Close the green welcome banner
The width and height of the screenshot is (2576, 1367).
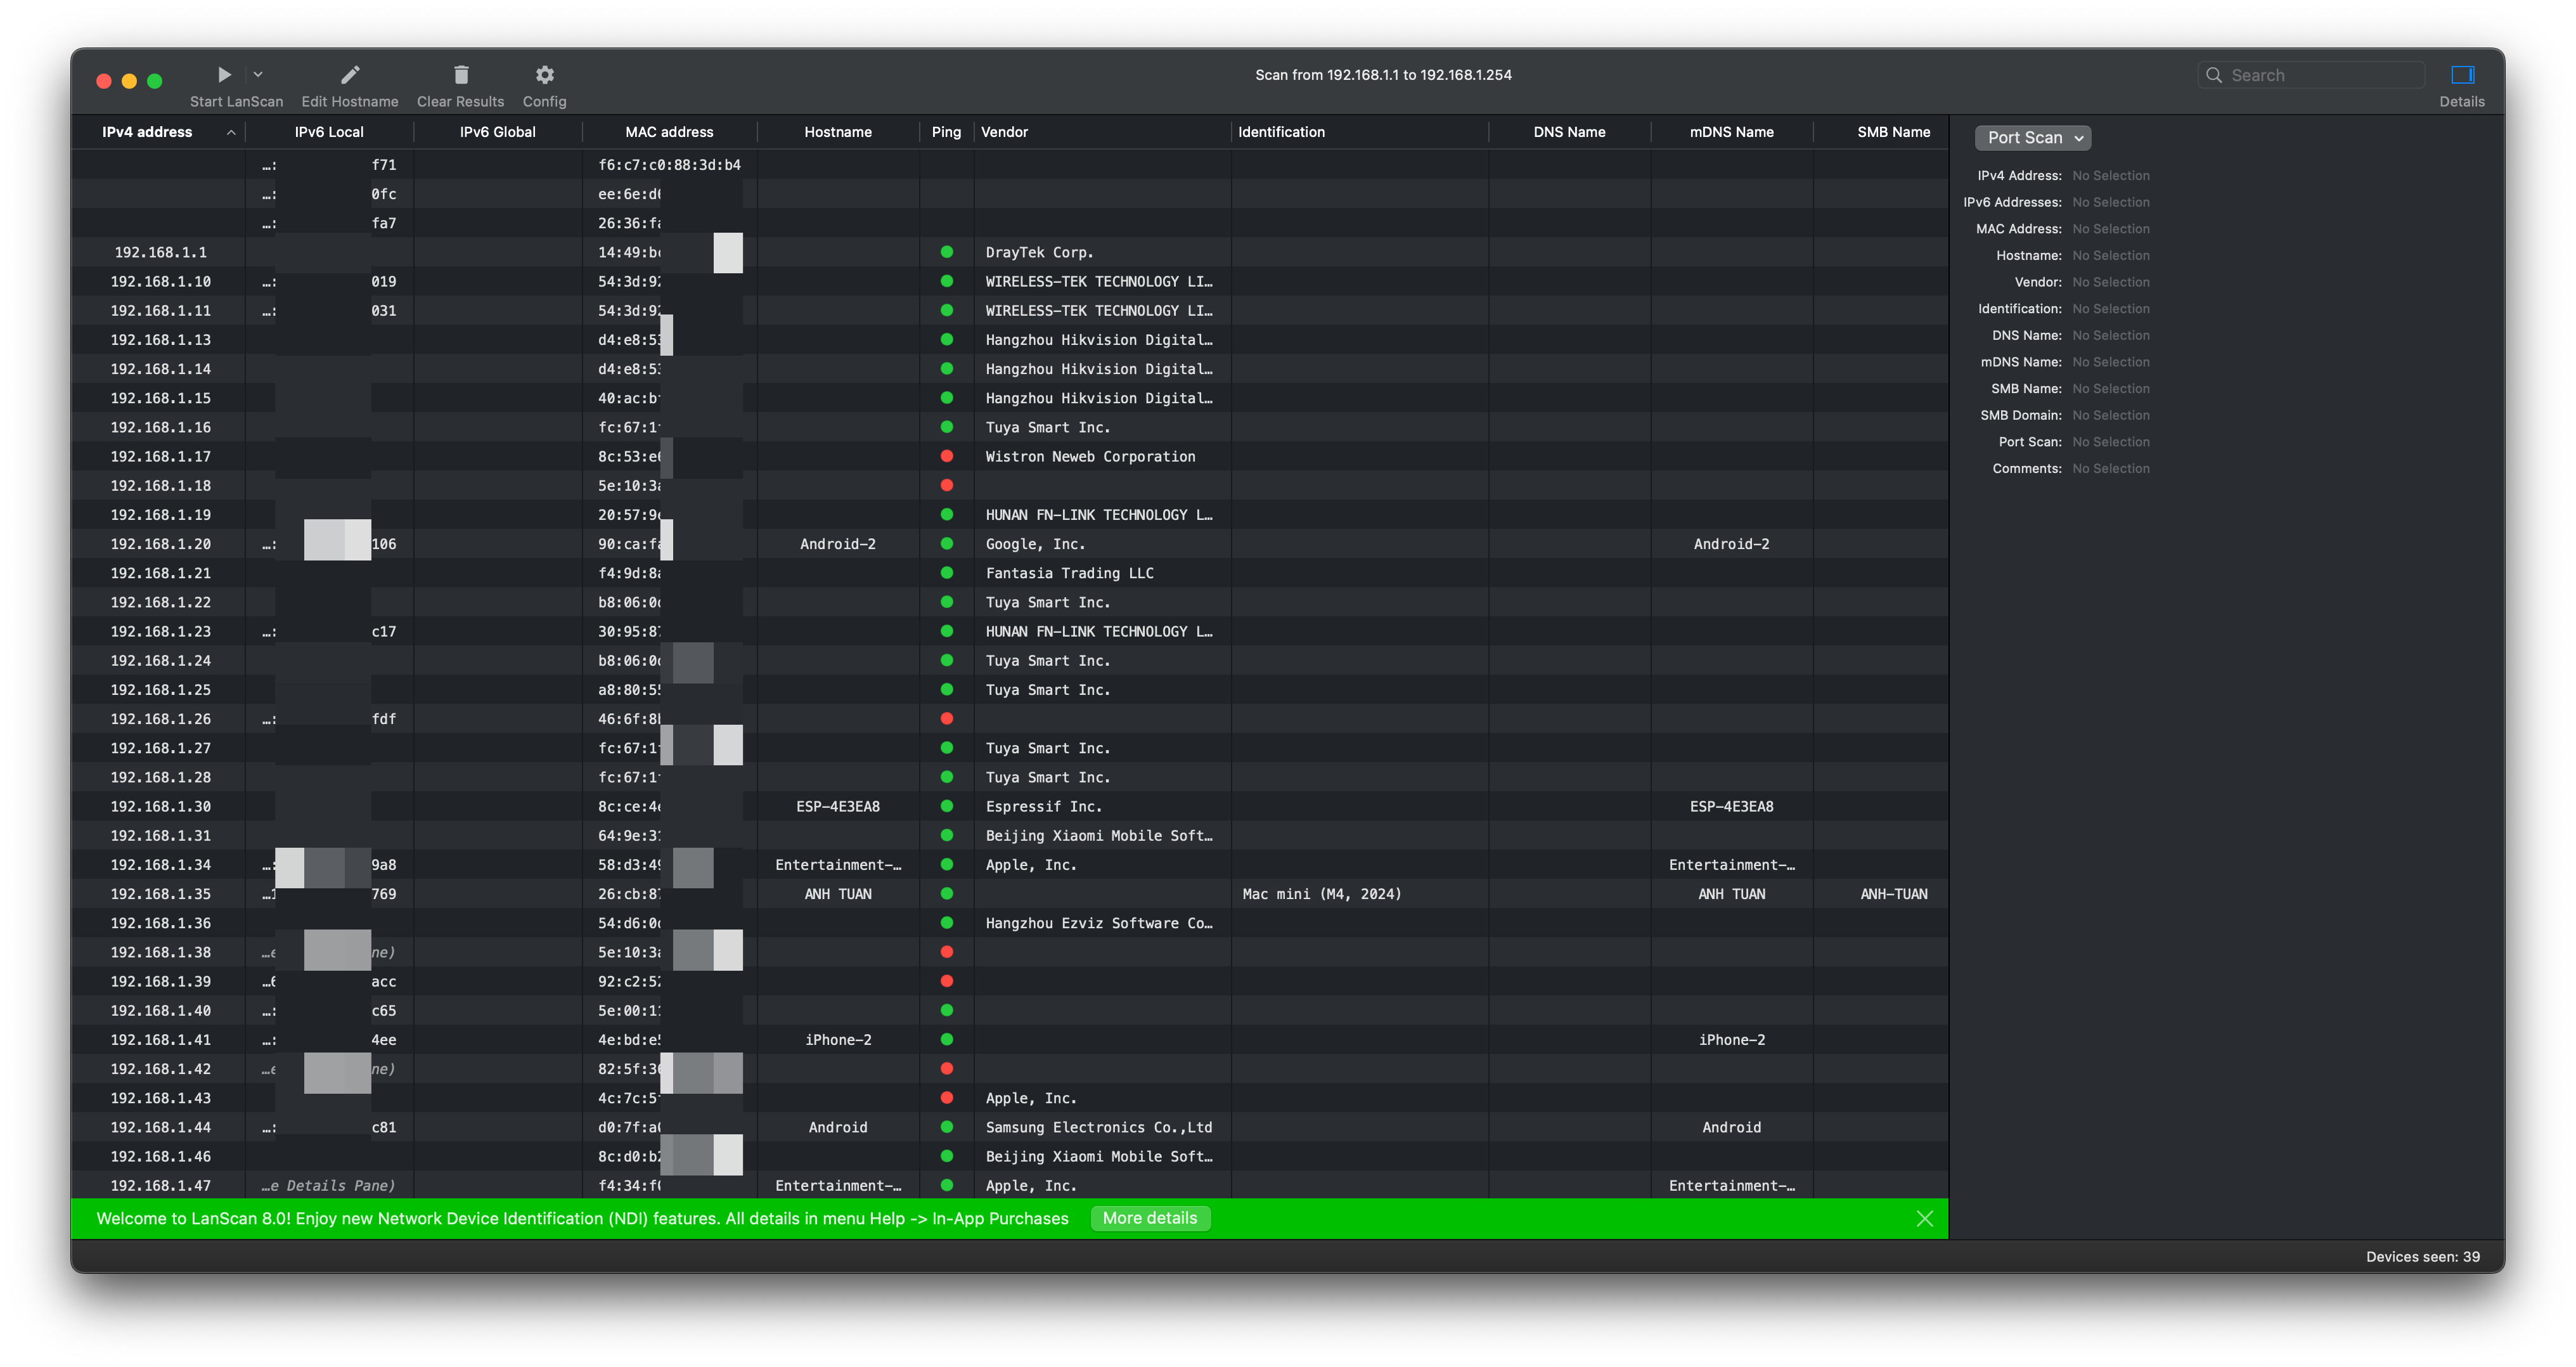click(x=1924, y=1218)
